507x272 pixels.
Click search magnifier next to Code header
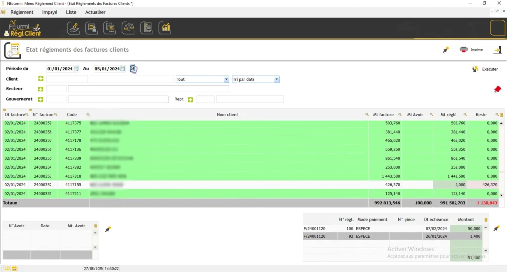pos(88,115)
